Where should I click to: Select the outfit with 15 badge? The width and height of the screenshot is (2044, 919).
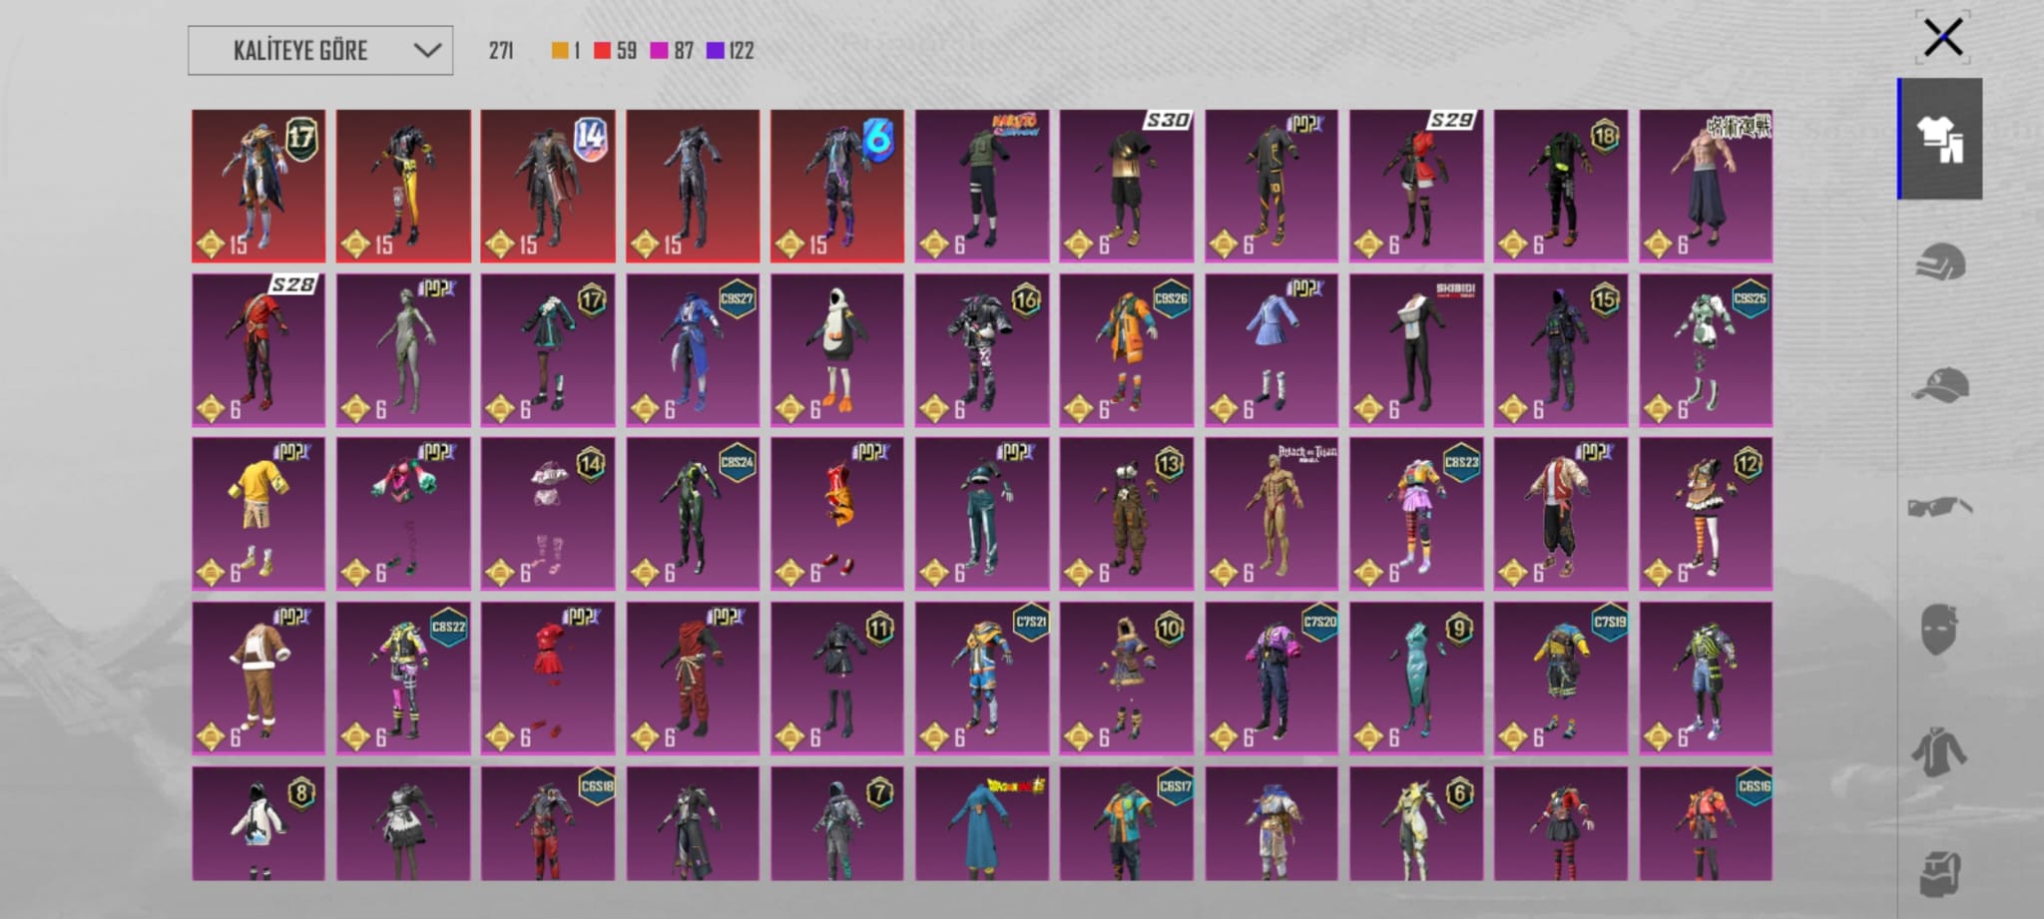(x=1561, y=350)
